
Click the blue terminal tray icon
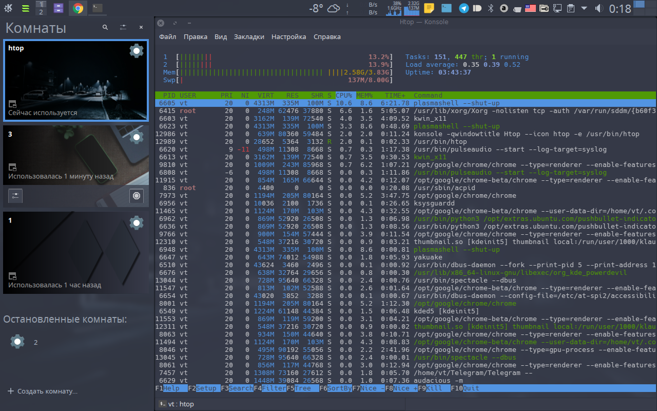[447, 8]
